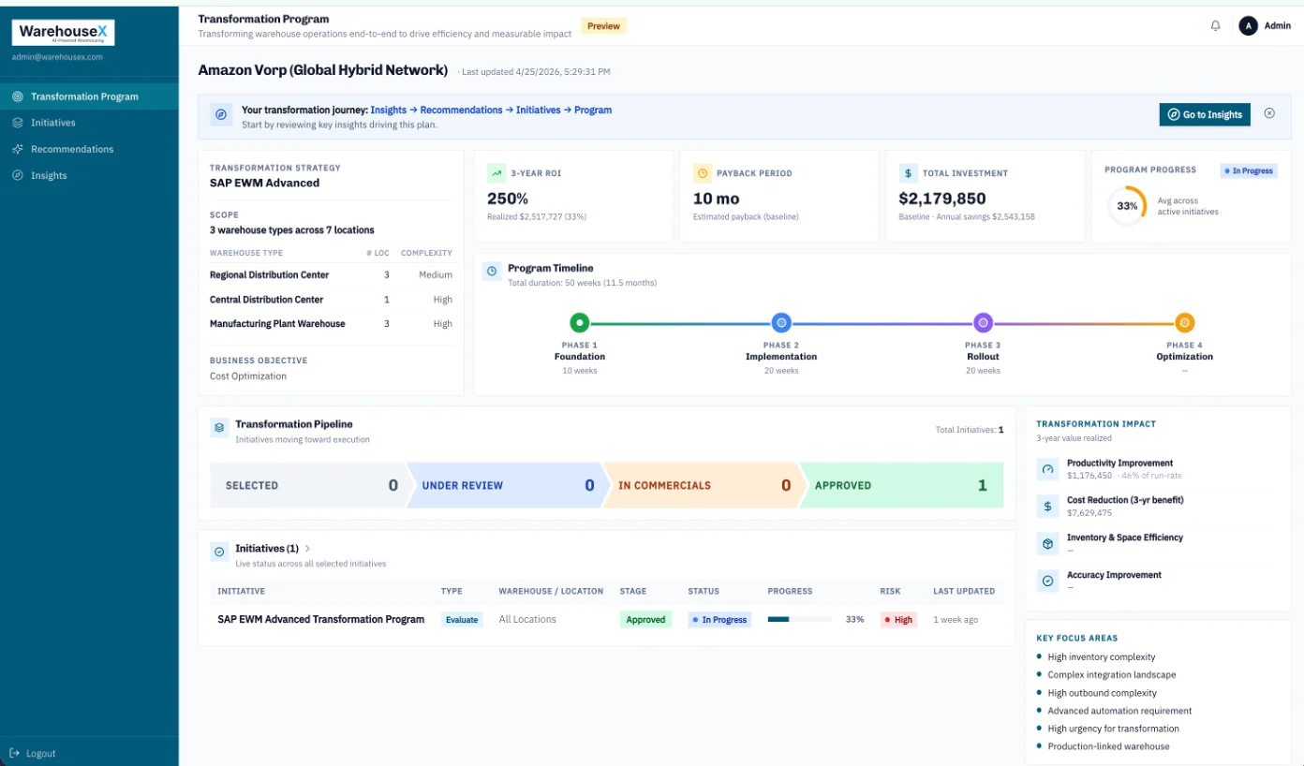Open Recommendations in the sidebar

89,149
